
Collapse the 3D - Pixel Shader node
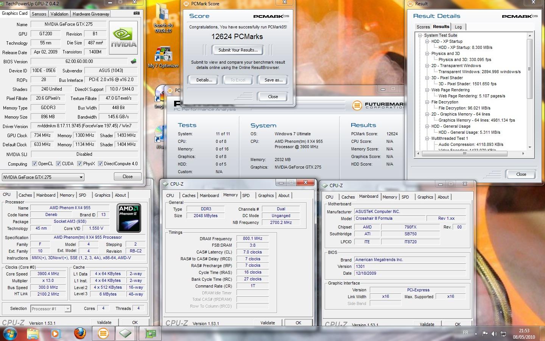point(427,78)
